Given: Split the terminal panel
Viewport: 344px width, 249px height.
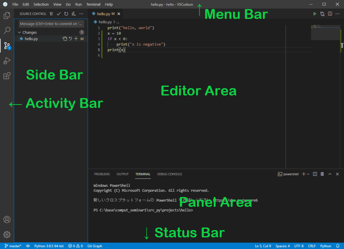Looking at the screenshot, I should click(x=315, y=174).
